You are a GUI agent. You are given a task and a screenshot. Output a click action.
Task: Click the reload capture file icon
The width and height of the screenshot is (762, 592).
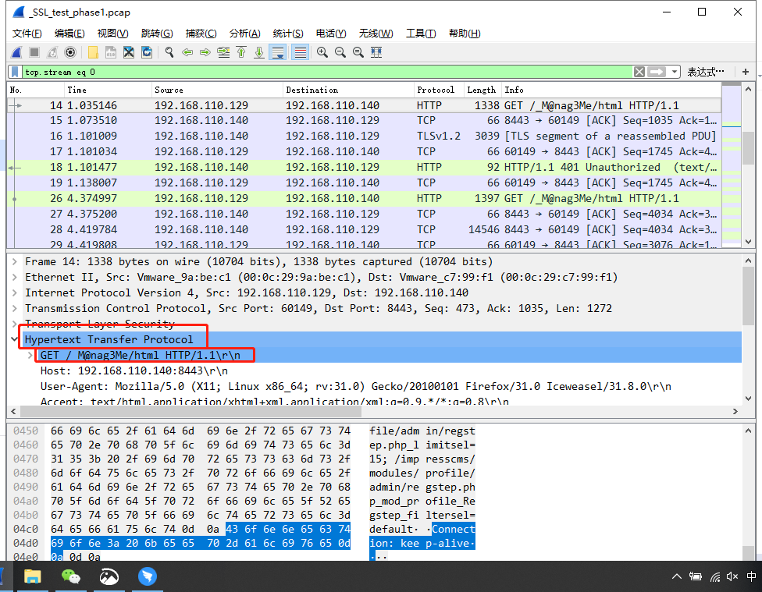point(147,52)
